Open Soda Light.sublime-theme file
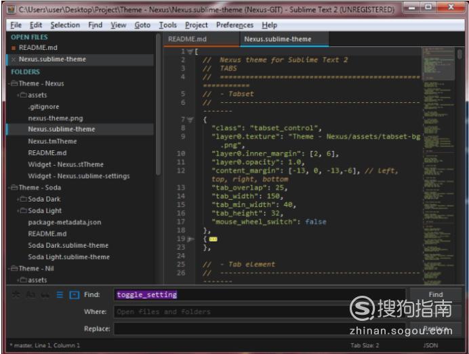469x354 pixels. click(69, 257)
